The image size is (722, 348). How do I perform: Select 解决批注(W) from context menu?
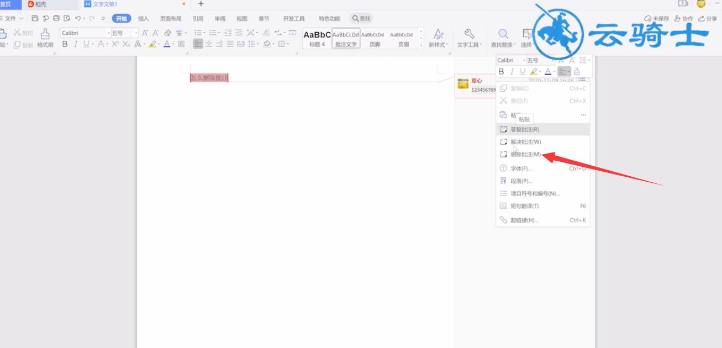(543, 142)
